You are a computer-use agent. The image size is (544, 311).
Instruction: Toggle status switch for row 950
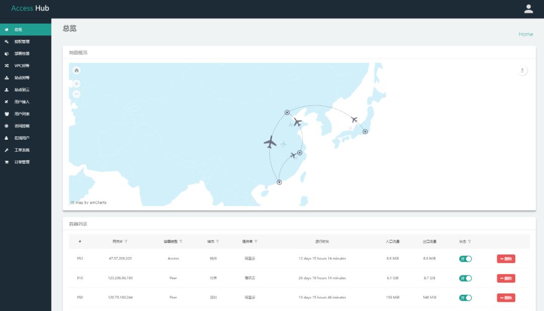[x=465, y=297]
